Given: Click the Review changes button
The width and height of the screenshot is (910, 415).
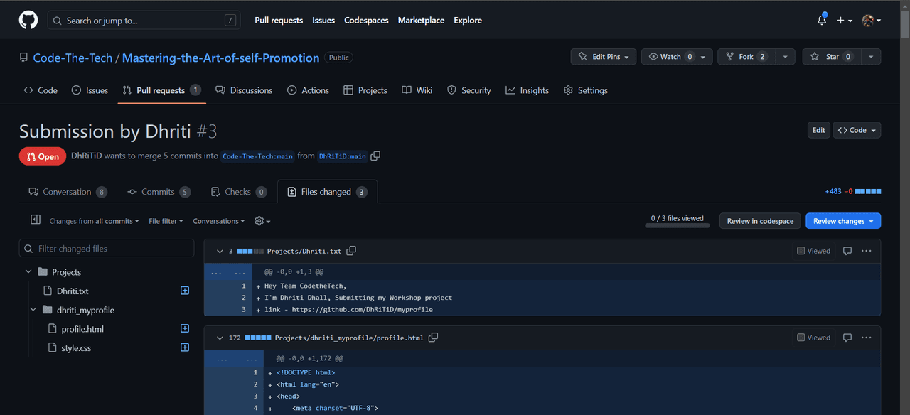Looking at the screenshot, I should coord(842,221).
